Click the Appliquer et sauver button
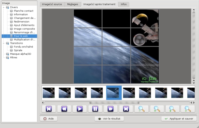The width and height of the screenshot is (199, 128). (179, 119)
